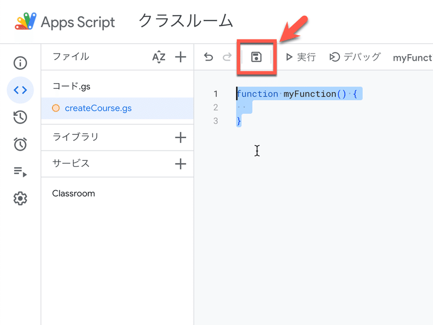Viewport: 433px width, 325px height.
Task: Add a new file with plus button
Action: click(180, 57)
